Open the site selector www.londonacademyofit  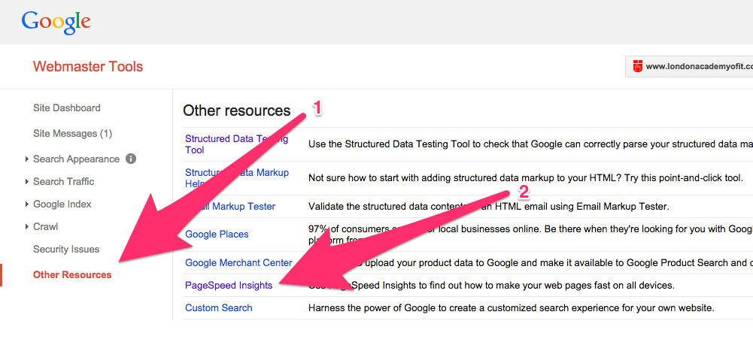click(x=689, y=67)
